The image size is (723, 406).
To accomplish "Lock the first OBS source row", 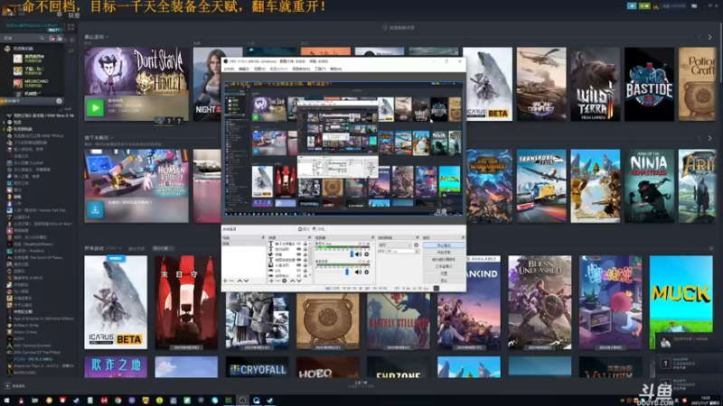I will (x=305, y=244).
